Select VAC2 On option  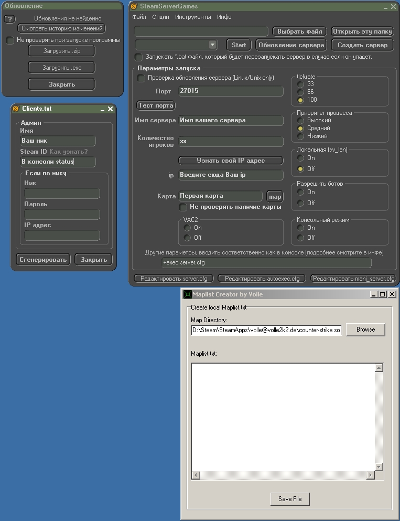tap(187, 228)
